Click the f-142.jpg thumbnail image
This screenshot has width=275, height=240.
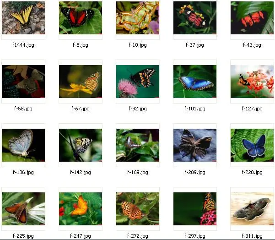(x=81, y=145)
